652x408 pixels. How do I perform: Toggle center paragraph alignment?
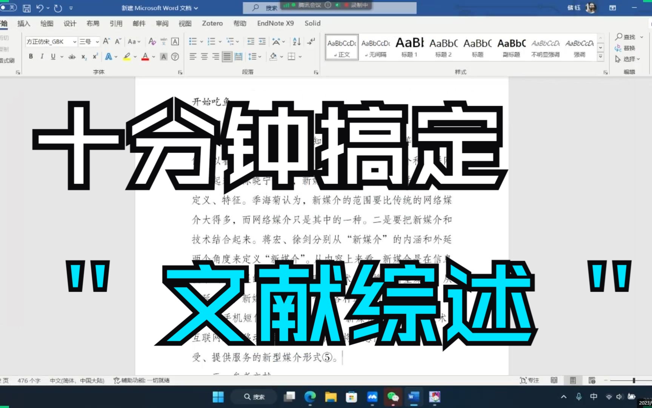204,56
